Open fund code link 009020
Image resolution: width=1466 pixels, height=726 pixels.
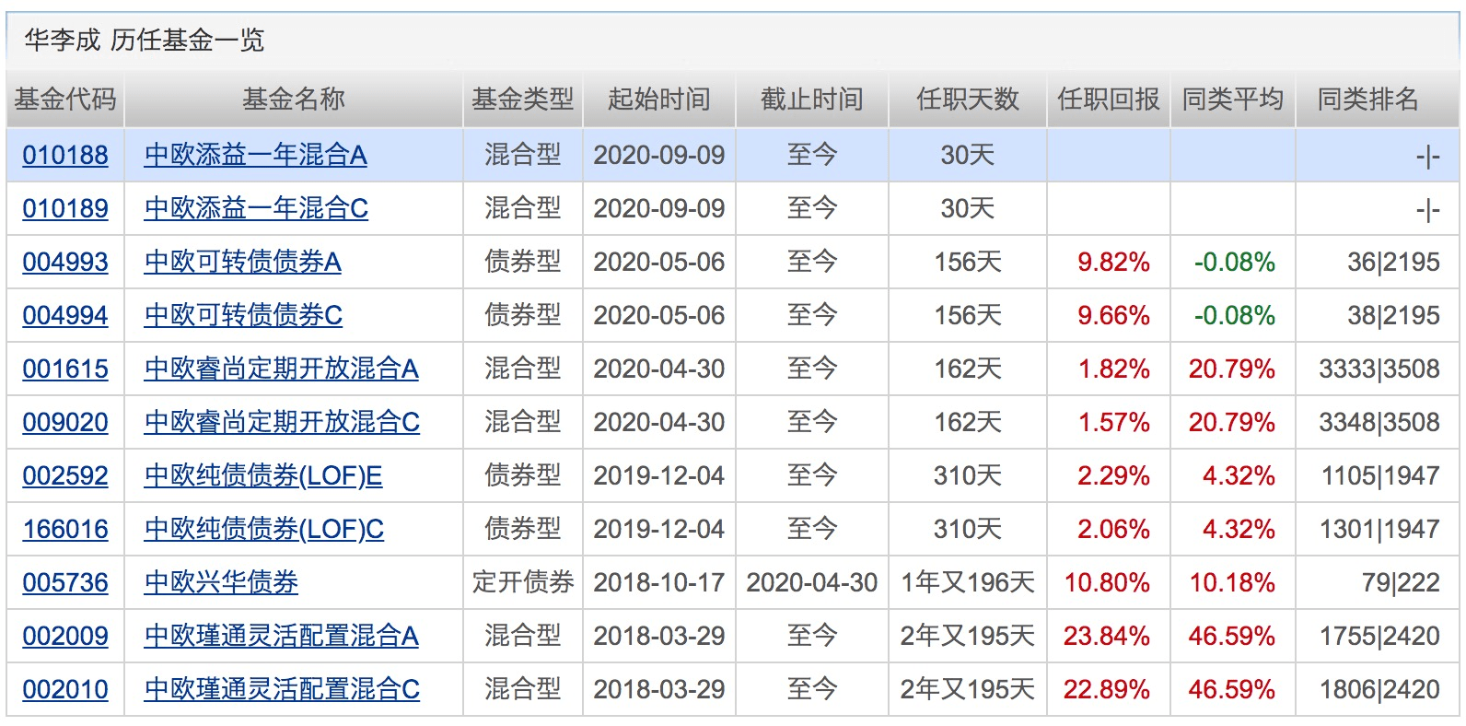click(x=65, y=422)
